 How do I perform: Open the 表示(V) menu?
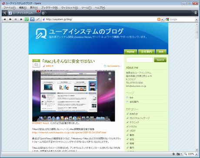(x=34, y=8)
